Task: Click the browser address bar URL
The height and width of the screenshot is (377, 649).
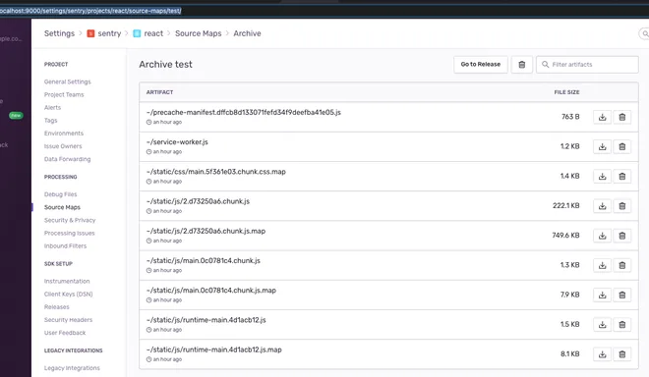Action: 90,11
